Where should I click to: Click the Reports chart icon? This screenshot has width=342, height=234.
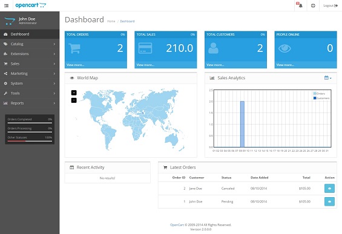click(x=5, y=103)
